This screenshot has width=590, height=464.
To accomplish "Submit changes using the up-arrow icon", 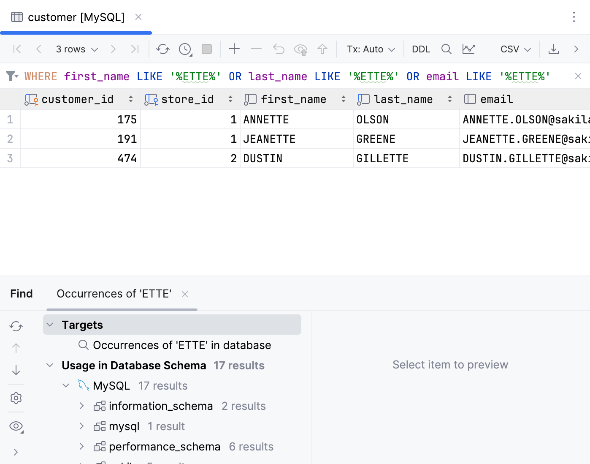I will (x=322, y=49).
